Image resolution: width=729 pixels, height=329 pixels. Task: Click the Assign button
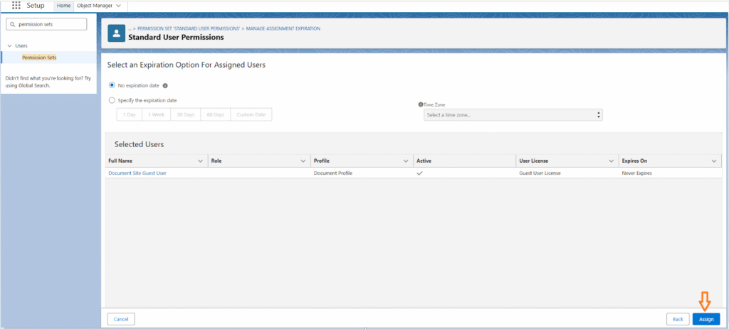point(706,319)
